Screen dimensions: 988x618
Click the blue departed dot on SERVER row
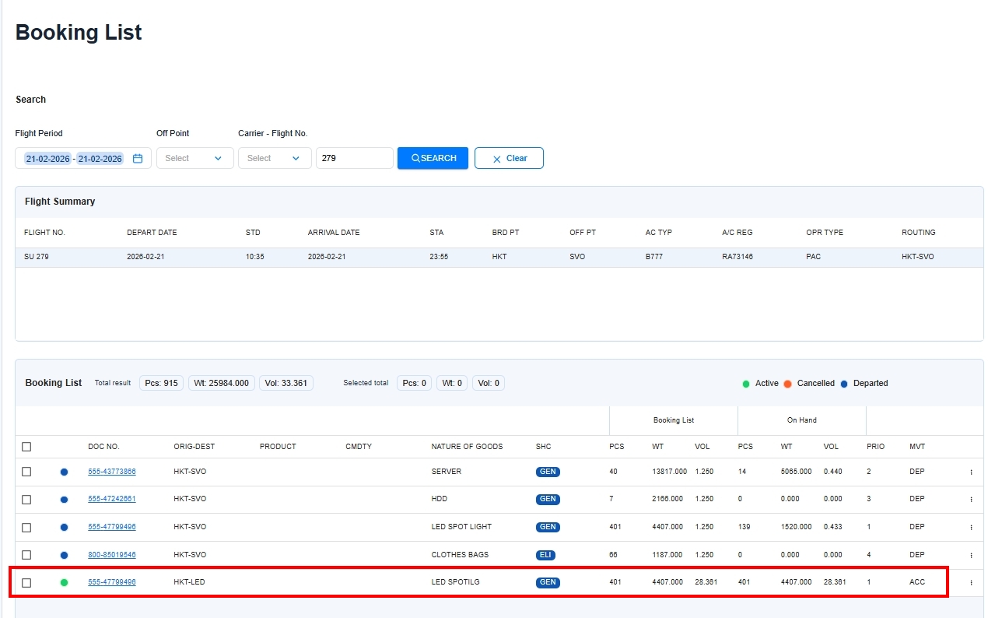(x=64, y=472)
